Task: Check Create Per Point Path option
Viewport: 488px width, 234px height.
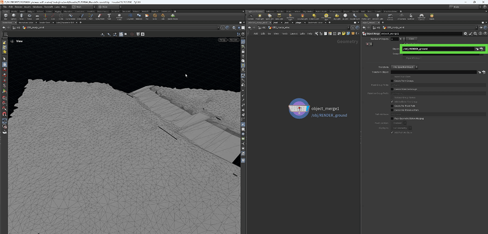Action: tap(392, 106)
